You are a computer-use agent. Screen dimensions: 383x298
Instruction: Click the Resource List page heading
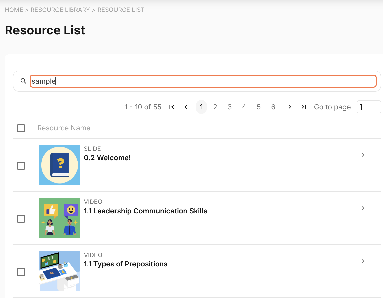click(x=45, y=30)
